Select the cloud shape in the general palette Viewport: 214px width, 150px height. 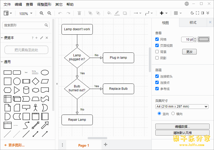tap(35, 90)
